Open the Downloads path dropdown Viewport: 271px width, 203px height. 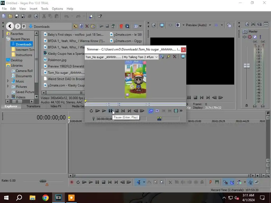coord(24,26)
